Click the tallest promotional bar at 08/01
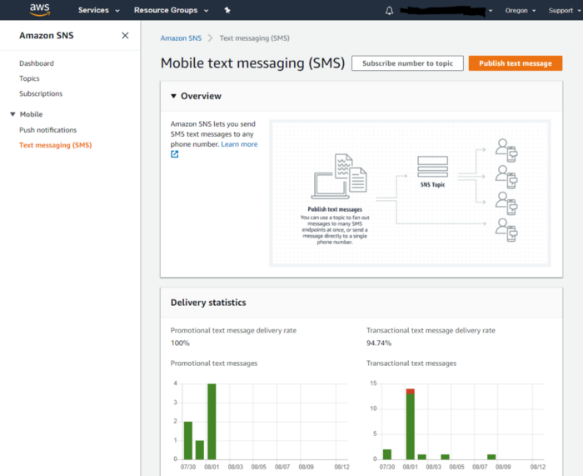The height and width of the screenshot is (476, 583). (212, 421)
